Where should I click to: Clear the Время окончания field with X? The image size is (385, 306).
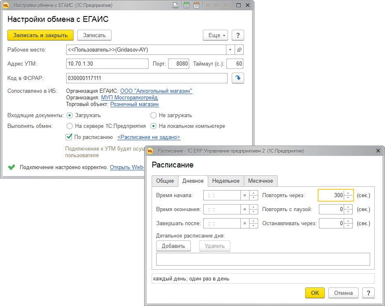click(x=245, y=209)
